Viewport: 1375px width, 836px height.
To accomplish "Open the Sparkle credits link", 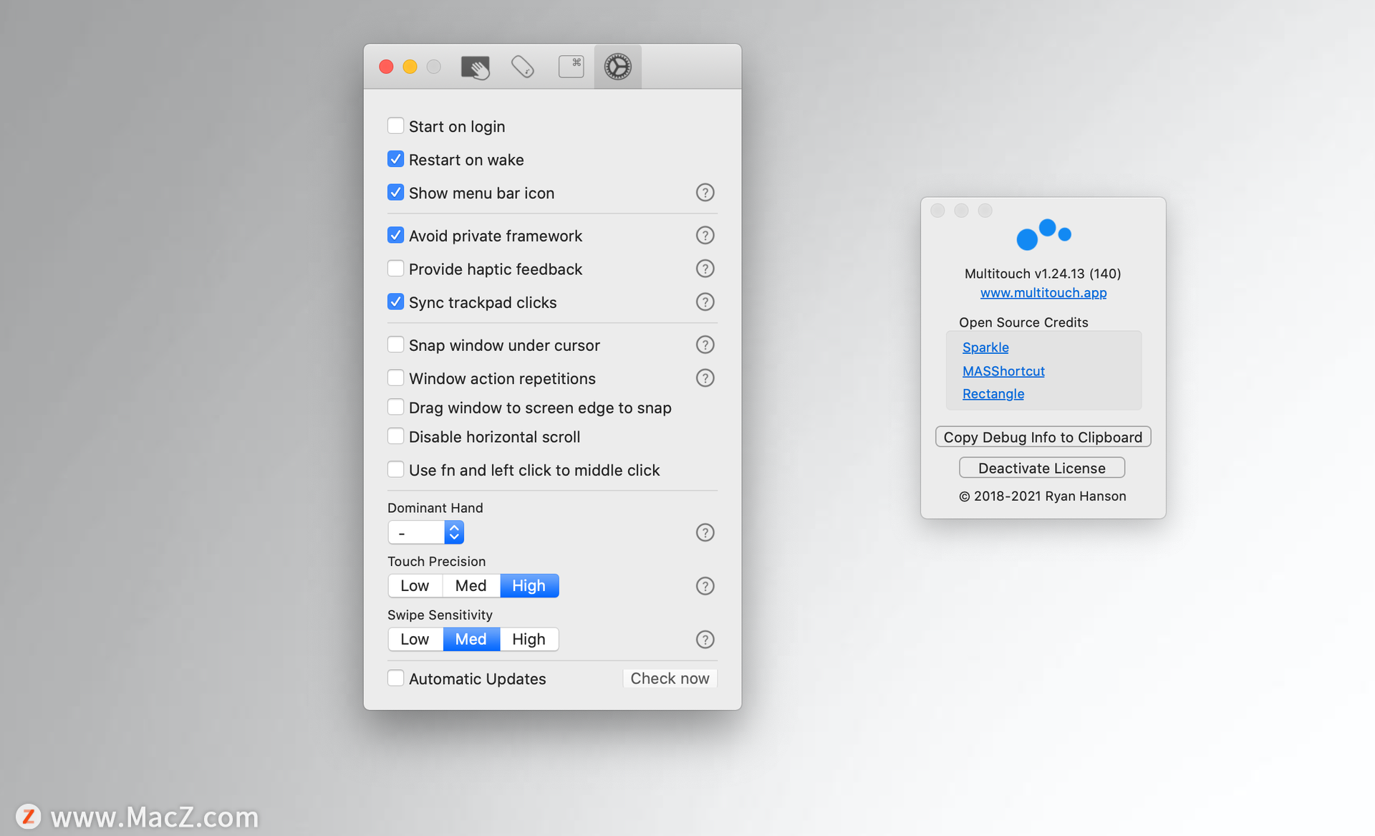I will pyautogui.click(x=985, y=347).
